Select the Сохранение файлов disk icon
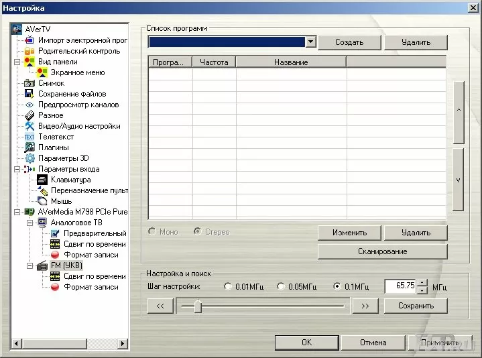Viewport: 482px width, 358px height. tap(29, 94)
